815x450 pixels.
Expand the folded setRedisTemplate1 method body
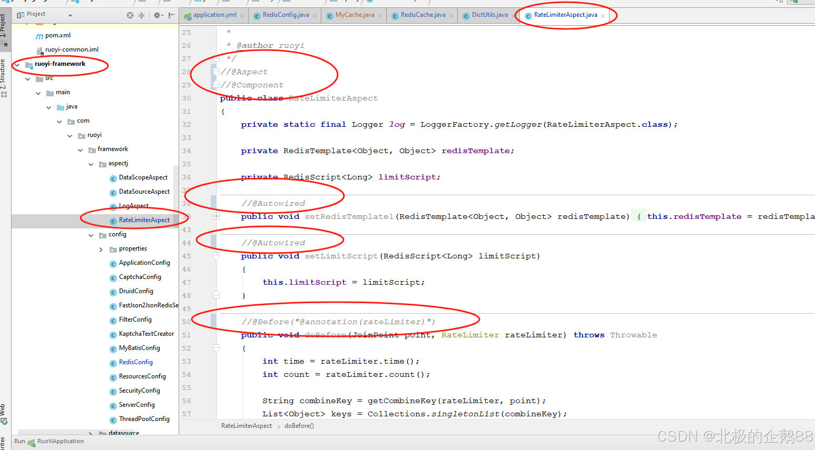[216, 216]
